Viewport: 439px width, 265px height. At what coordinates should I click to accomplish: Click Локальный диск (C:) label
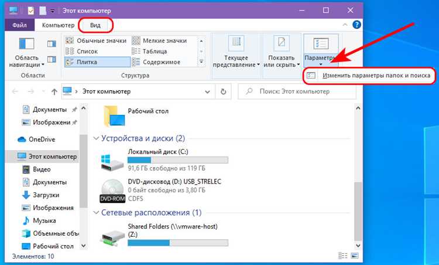point(158,152)
